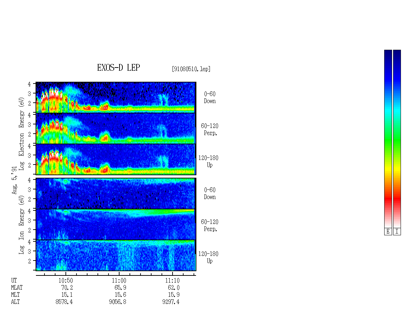The width and height of the screenshot is (402, 311).
Task: Click the electron panel's 0-60 Down label
Action: point(210,97)
